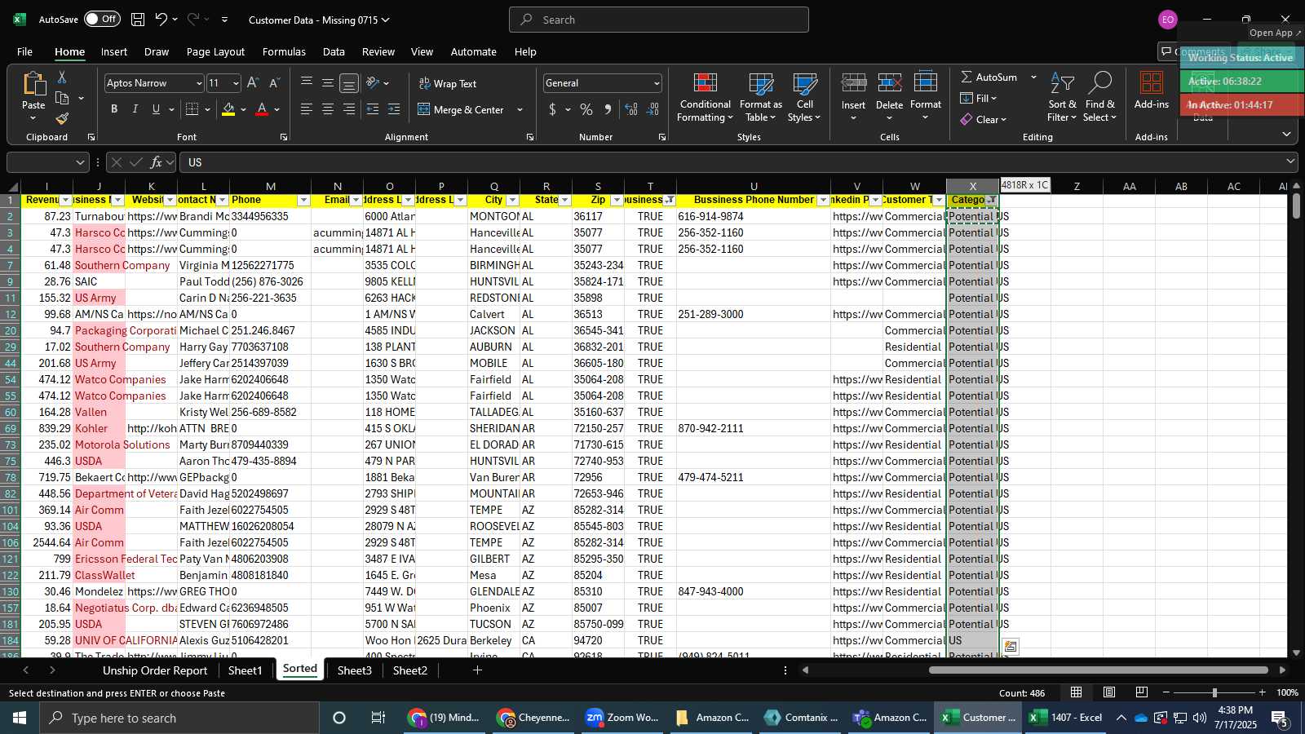Open Format as Table
This screenshot has width=1305, height=734.
761,98
